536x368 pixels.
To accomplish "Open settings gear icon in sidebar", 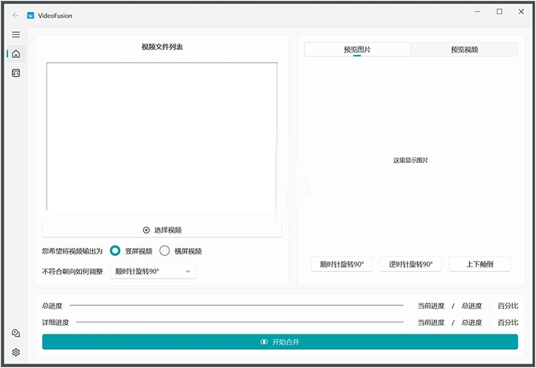I will coord(16,352).
